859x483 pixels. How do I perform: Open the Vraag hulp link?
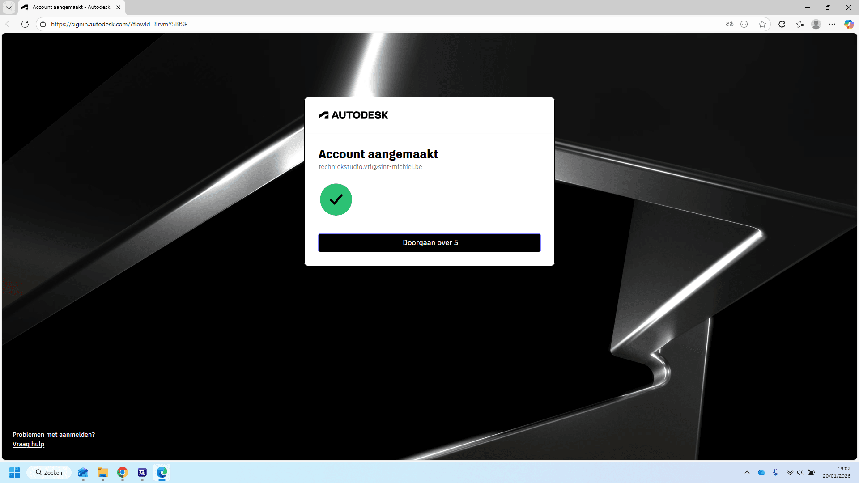(x=28, y=444)
